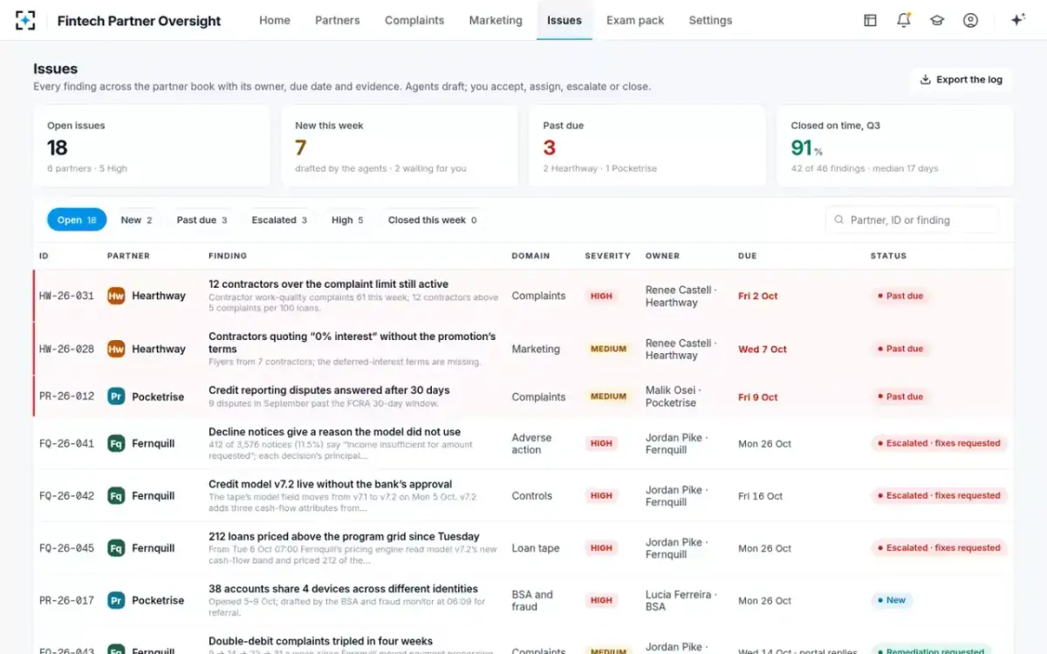Click the Fq badge in FQ-26-045 row
The width and height of the screenshot is (1047, 654).
[116, 548]
